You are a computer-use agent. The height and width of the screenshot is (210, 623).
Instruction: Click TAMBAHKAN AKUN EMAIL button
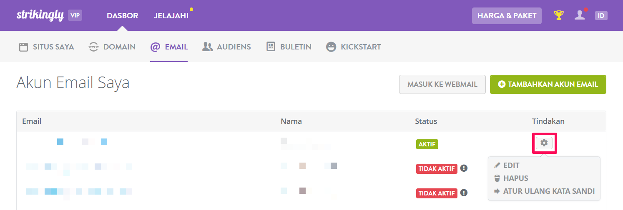[548, 84]
